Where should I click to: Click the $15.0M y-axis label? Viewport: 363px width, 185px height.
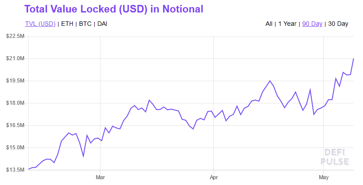pyautogui.click(x=16, y=148)
